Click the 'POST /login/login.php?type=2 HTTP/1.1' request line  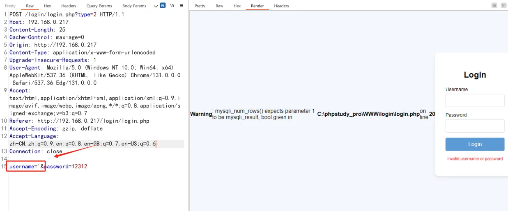pyautogui.click(x=67, y=14)
